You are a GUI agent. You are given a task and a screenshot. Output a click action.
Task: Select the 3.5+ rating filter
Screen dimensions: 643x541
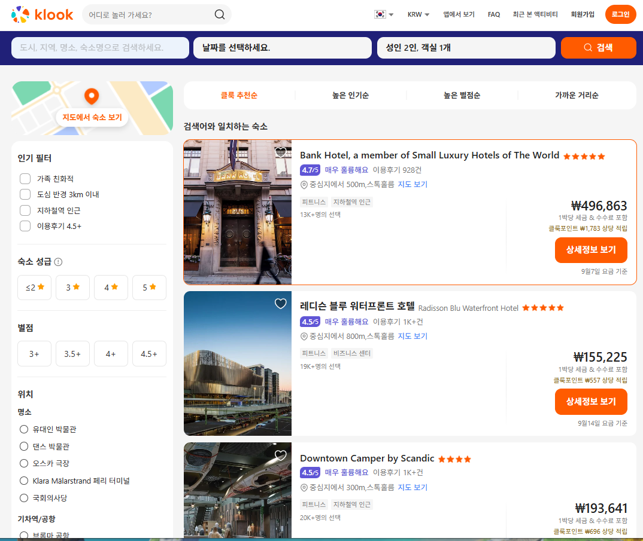pyautogui.click(x=72, y=353)
